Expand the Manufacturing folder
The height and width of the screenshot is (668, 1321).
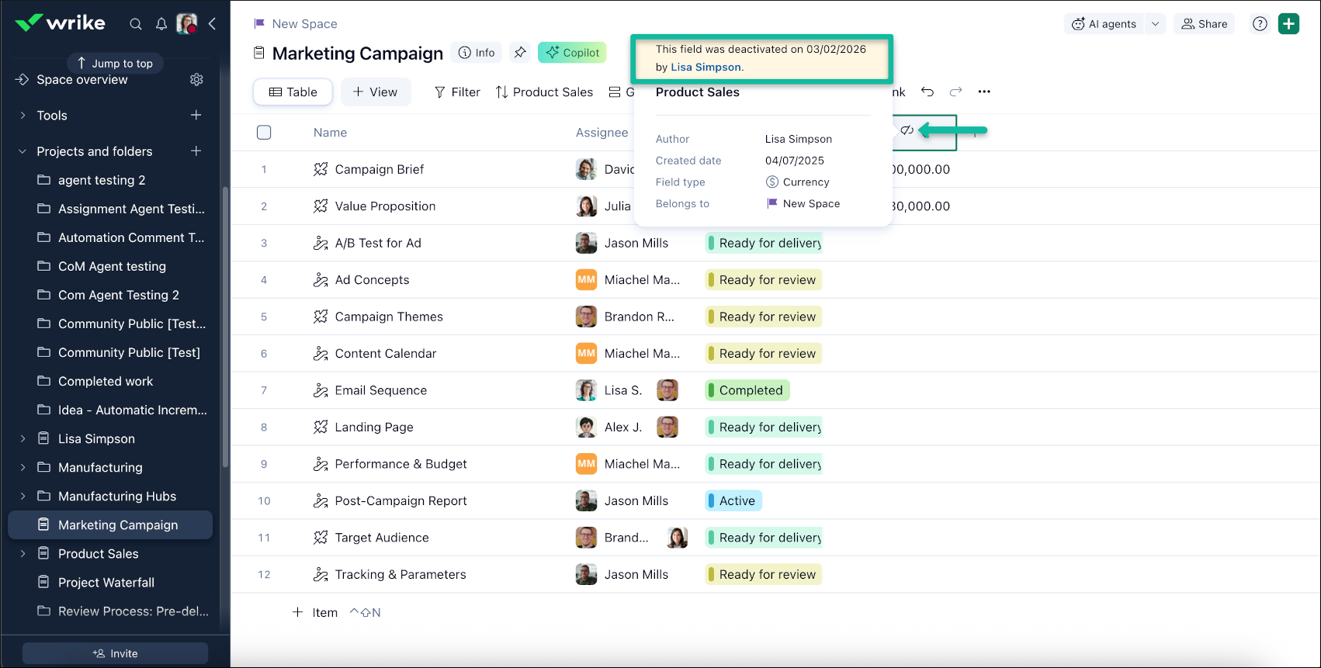tap(23, 467)
